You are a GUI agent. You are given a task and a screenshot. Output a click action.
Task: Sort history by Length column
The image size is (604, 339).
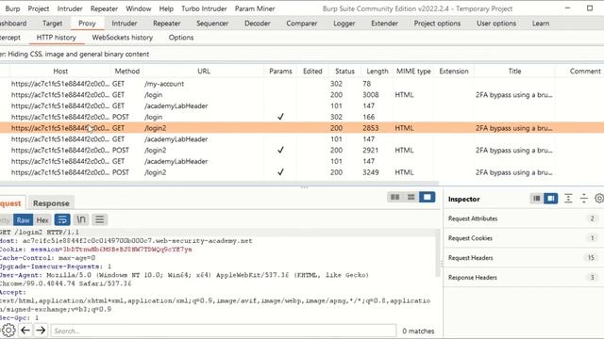pyautogui.click(x=377, y=72)
